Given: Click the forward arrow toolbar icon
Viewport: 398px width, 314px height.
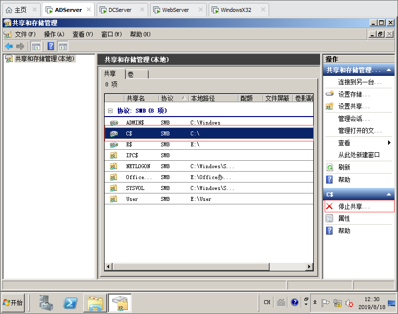Looking at the screenshot, I should coord(20,46).
